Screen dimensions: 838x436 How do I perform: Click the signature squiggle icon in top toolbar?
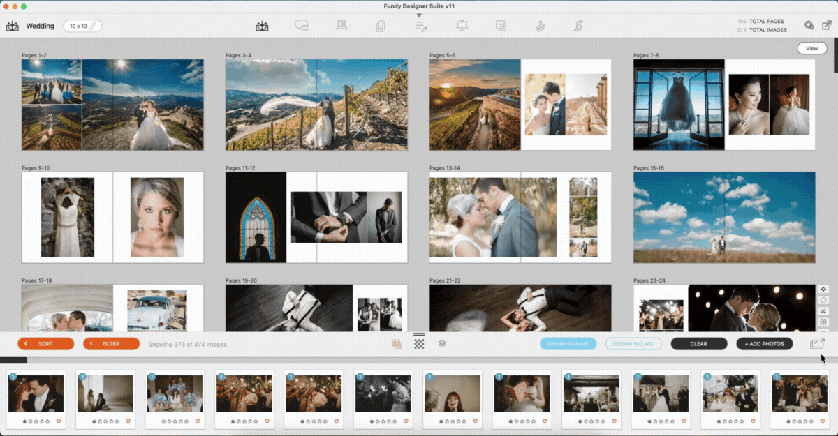pyautogui.click(x=578, y=26)
